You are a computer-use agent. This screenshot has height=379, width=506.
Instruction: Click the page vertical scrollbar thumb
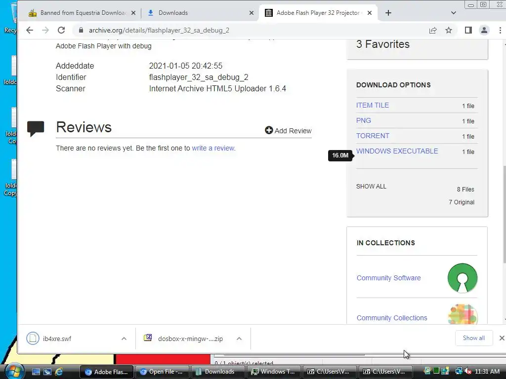(504, 214)
